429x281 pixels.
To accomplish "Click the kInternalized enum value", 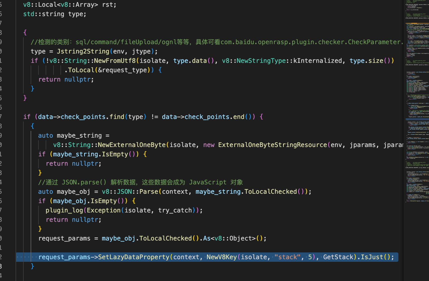I will click(x=317, y=61).
